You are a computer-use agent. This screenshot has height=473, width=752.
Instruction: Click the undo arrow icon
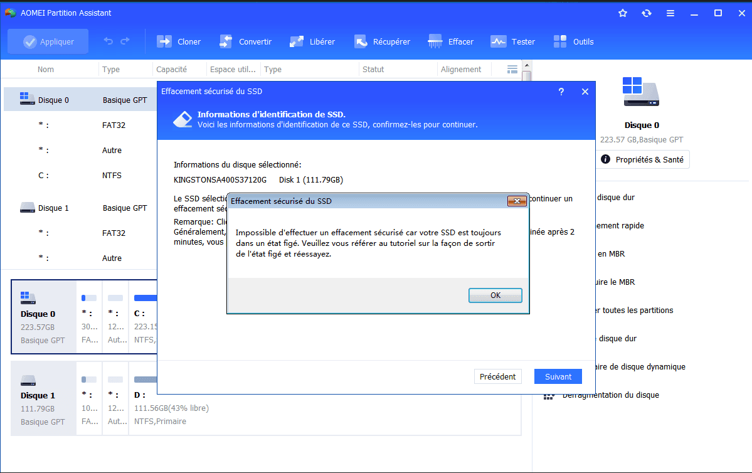point(109,41)
